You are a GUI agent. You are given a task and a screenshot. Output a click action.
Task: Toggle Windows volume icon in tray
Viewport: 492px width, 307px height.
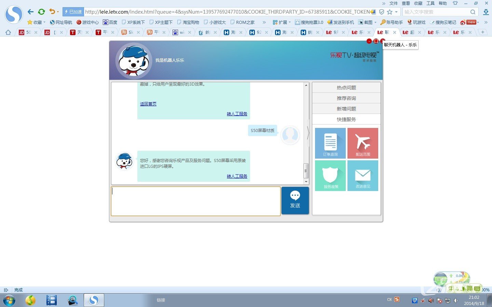[456, 301]
